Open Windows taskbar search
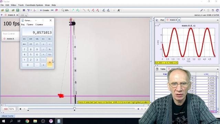The width and height of the screenshot is (220, 124). 11,121
